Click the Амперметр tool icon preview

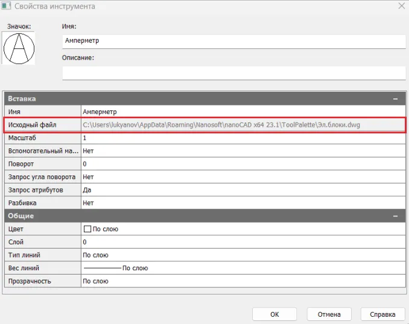pyautogui.click(x=19, y=49)
